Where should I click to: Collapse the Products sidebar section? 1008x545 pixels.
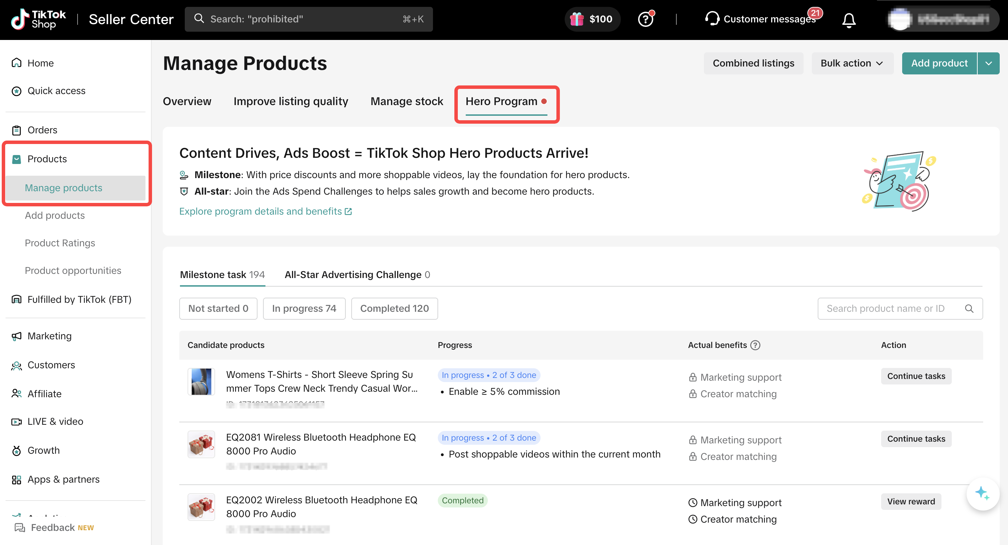[47, 159]
